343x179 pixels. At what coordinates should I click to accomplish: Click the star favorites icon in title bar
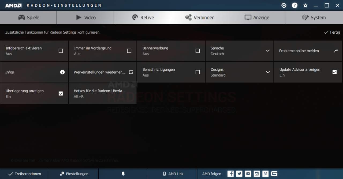point(305,5)
